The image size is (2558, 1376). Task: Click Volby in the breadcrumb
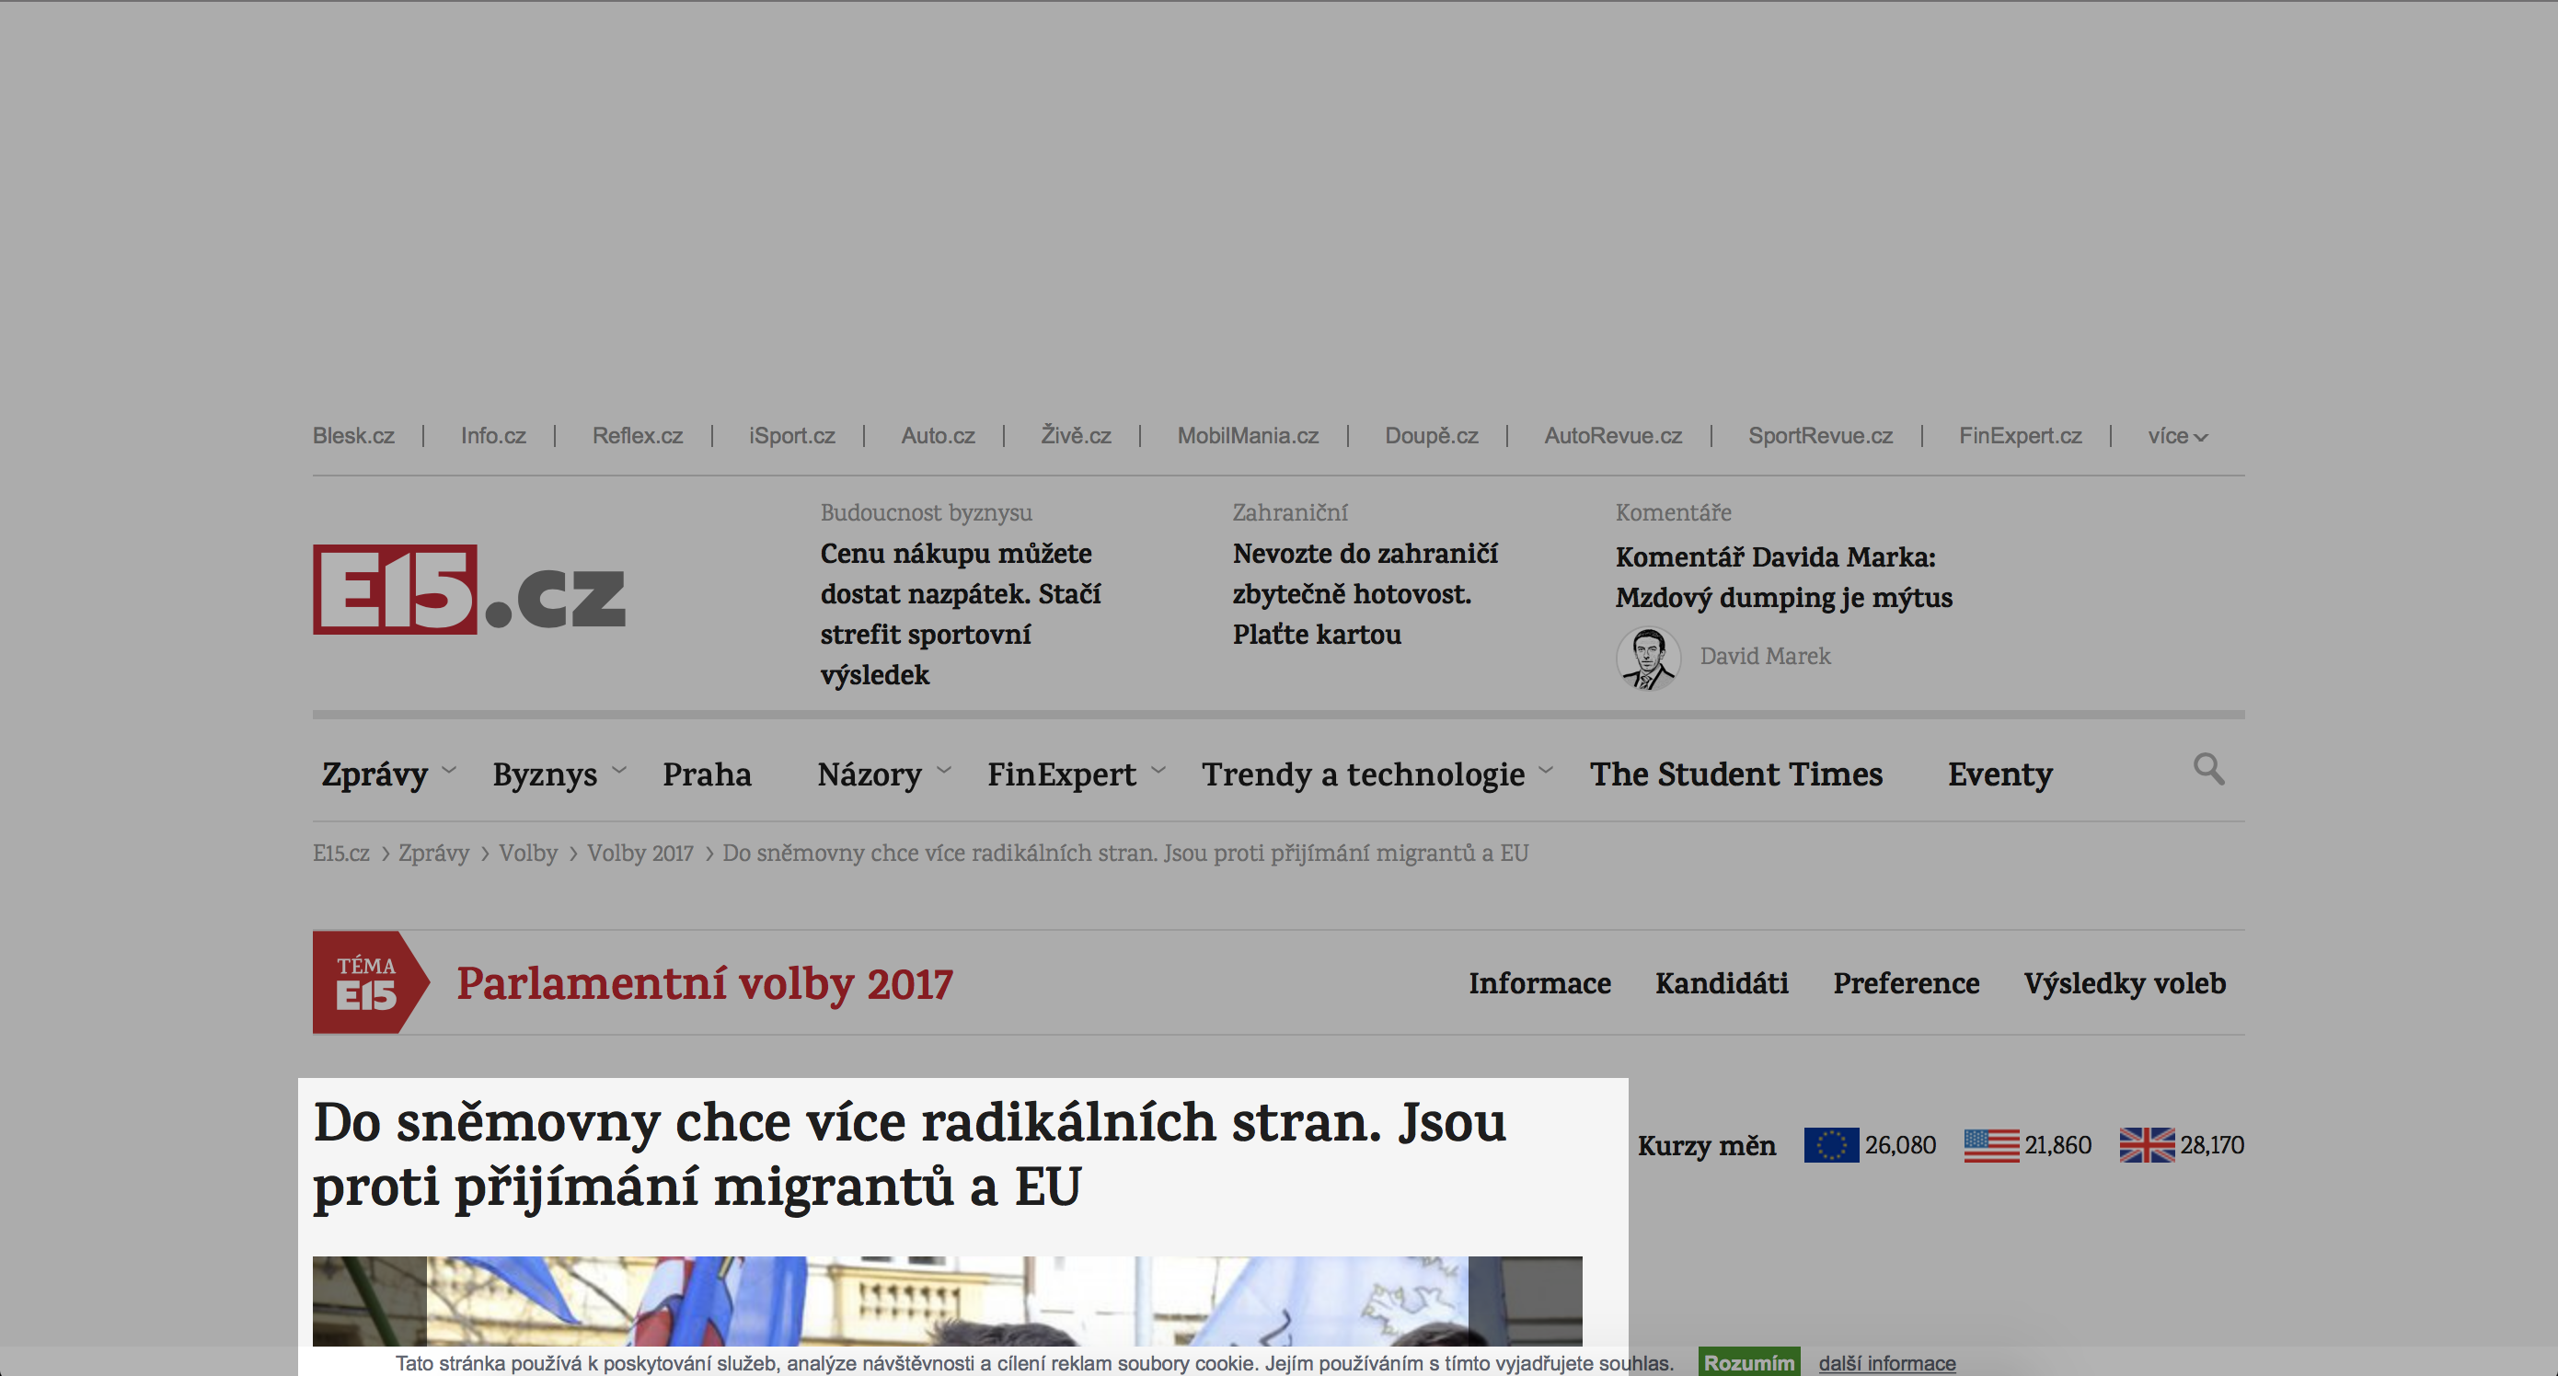click(x=527, y=853)
